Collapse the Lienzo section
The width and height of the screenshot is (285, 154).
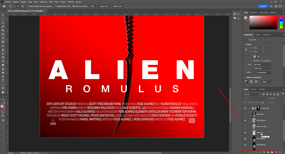244,44
